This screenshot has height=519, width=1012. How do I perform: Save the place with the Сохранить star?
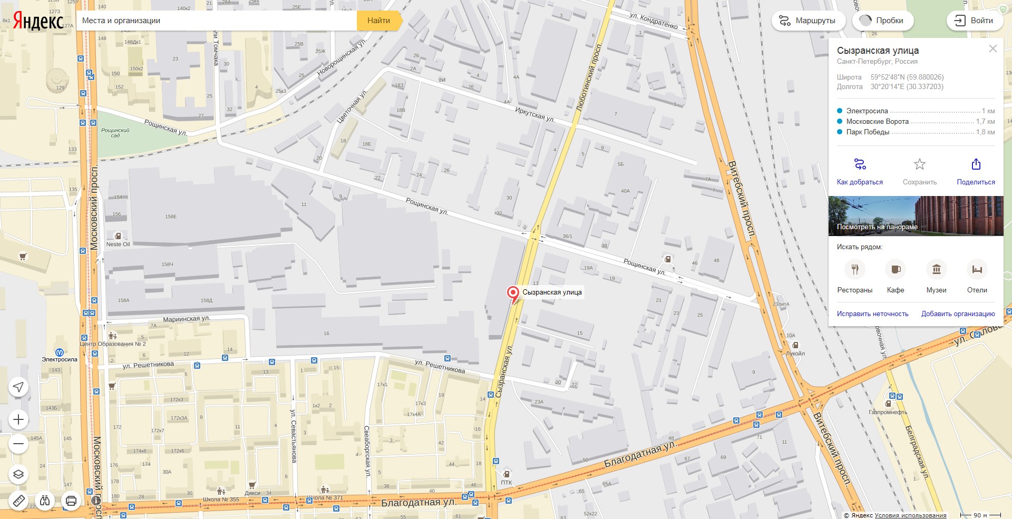click(920, 164)
